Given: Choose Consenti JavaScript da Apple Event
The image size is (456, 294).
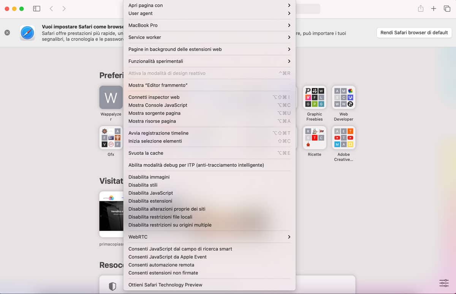Looking at the screenshot, I should (209, 257).
